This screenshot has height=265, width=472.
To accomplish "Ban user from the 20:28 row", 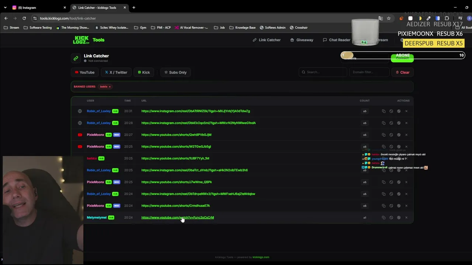I will click(x=391, y=123).
